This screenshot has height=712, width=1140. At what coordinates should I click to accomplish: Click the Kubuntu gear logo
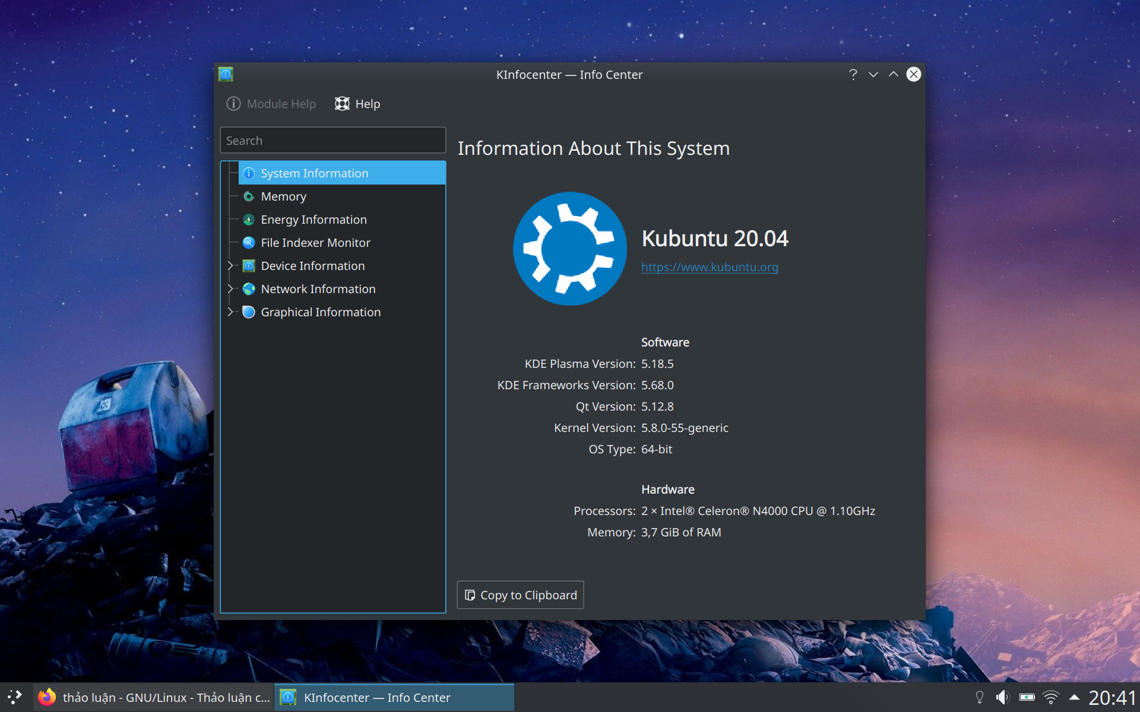(570, 249)
